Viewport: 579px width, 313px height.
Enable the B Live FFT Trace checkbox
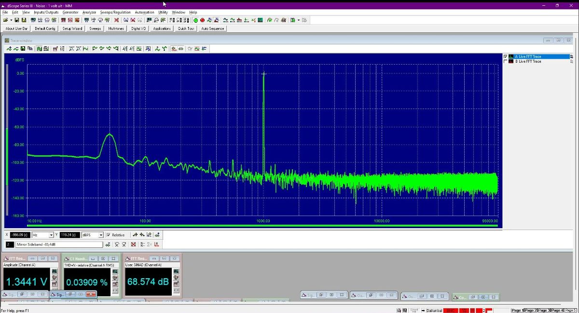(x=506, y=61)
